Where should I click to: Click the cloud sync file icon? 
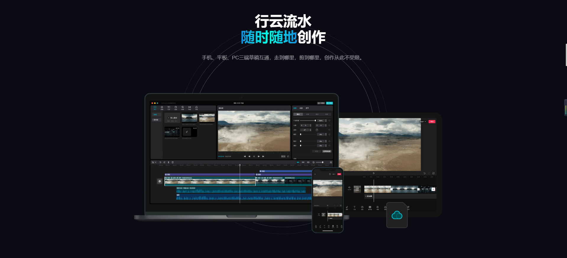[x=397, y=215]
